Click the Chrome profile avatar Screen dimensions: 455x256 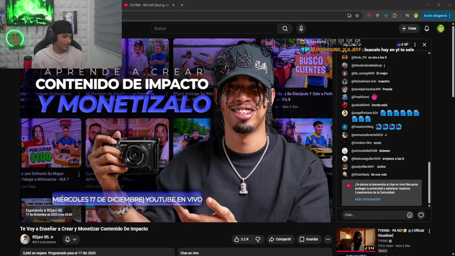coord(416,16)
